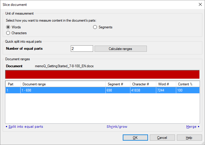The width and height of the screenshot is (205, 145).
Task: Cancel the Slice document dialog
Action: (x=162, y=138)
